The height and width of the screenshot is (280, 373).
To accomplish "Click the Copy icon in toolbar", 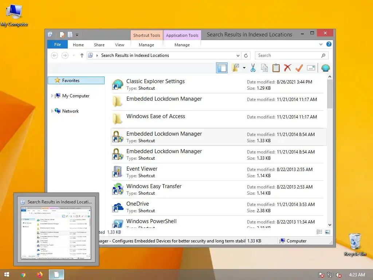I will tap(264, 68).
